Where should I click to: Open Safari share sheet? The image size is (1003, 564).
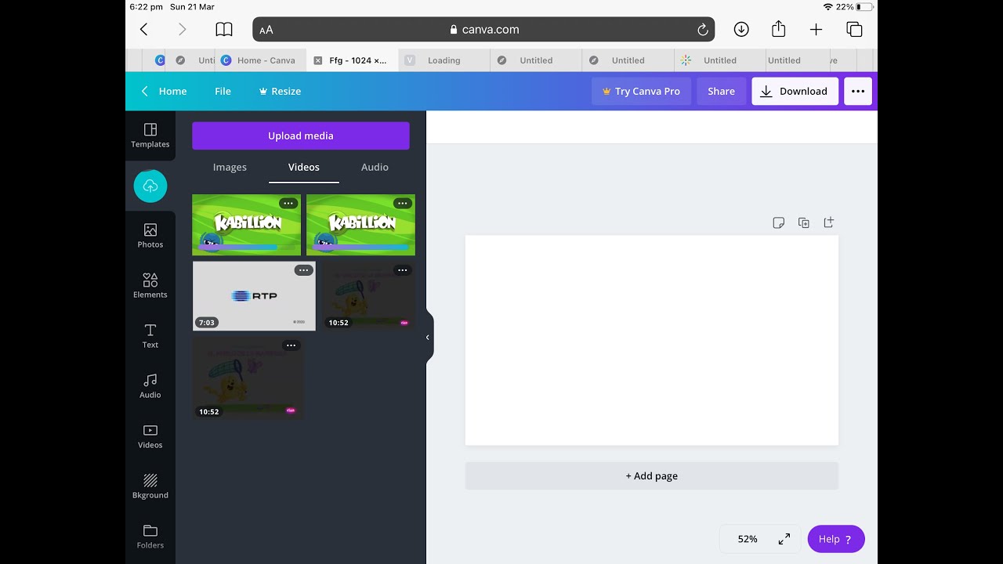(778, 29)
